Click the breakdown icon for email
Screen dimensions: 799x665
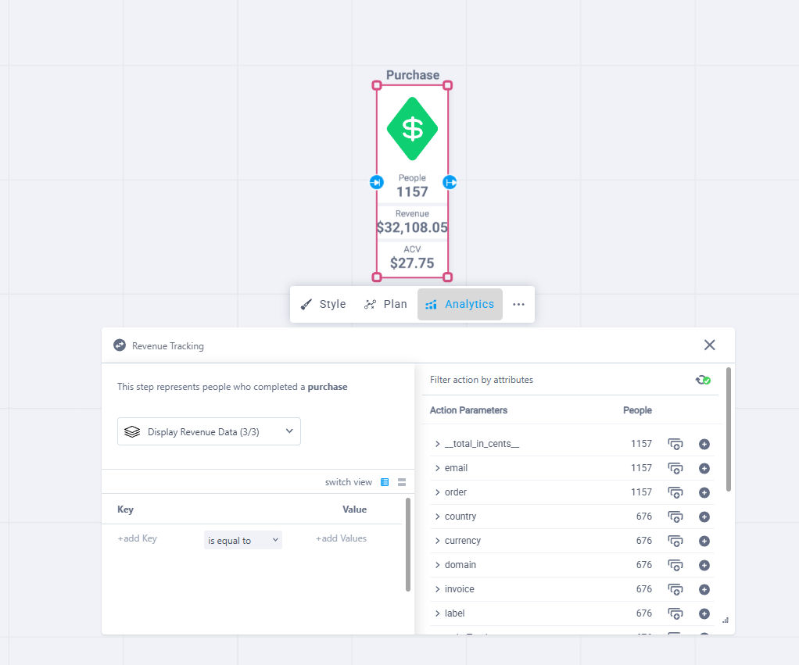pyautogui.click(x=675, y=468)
